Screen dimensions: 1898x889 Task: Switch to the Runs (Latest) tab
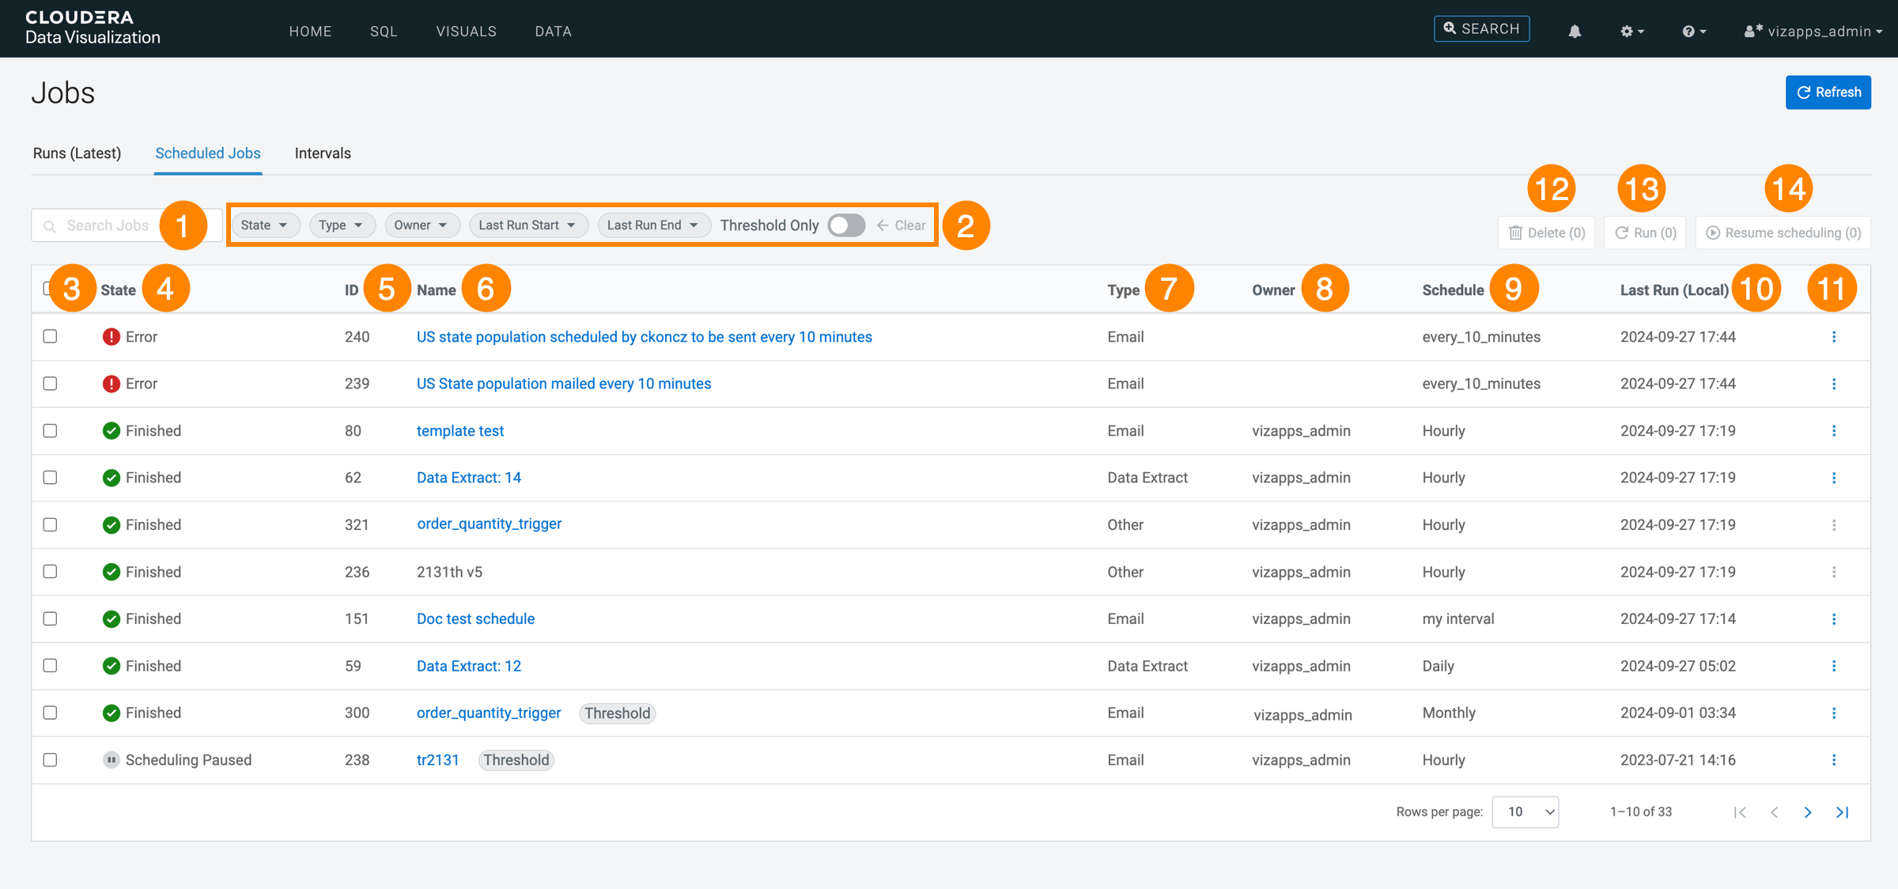[x=77, y=153]
